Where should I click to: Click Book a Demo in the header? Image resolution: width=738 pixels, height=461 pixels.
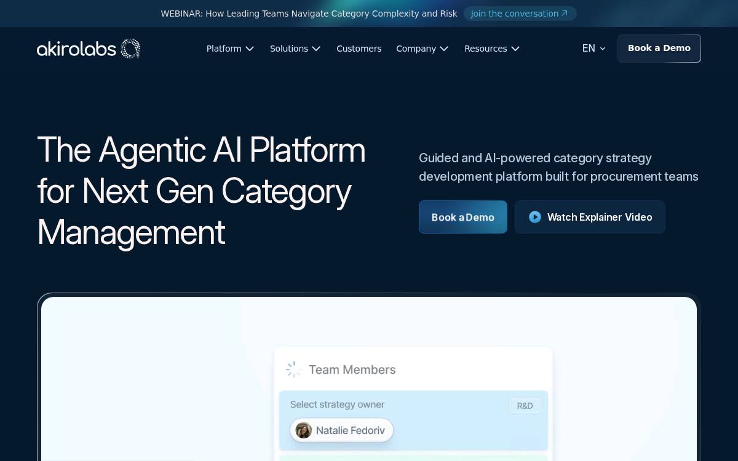click(659, 49)
